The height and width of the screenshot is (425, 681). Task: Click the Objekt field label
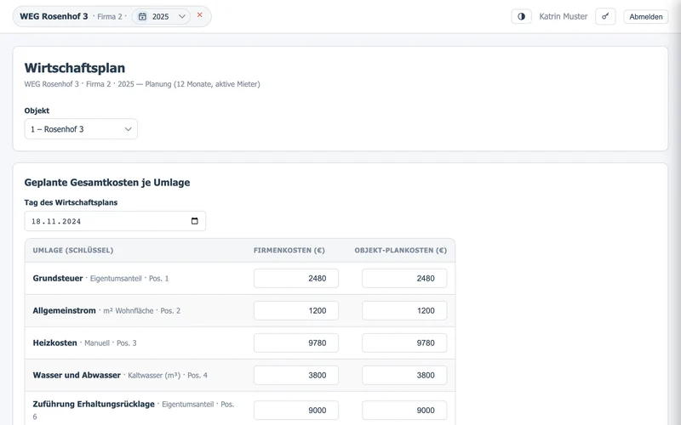37,110
